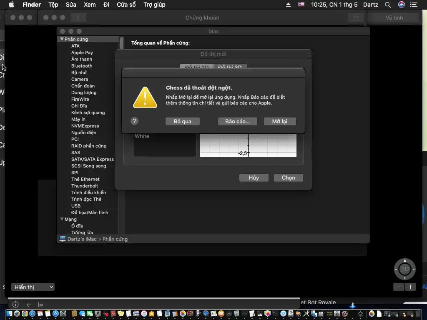427x320 pixels.
Task: Click the Bỏ qua button
Action: click(183, 121)
